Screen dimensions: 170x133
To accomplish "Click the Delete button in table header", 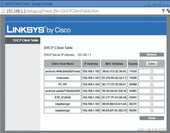I will click(152, 64).
